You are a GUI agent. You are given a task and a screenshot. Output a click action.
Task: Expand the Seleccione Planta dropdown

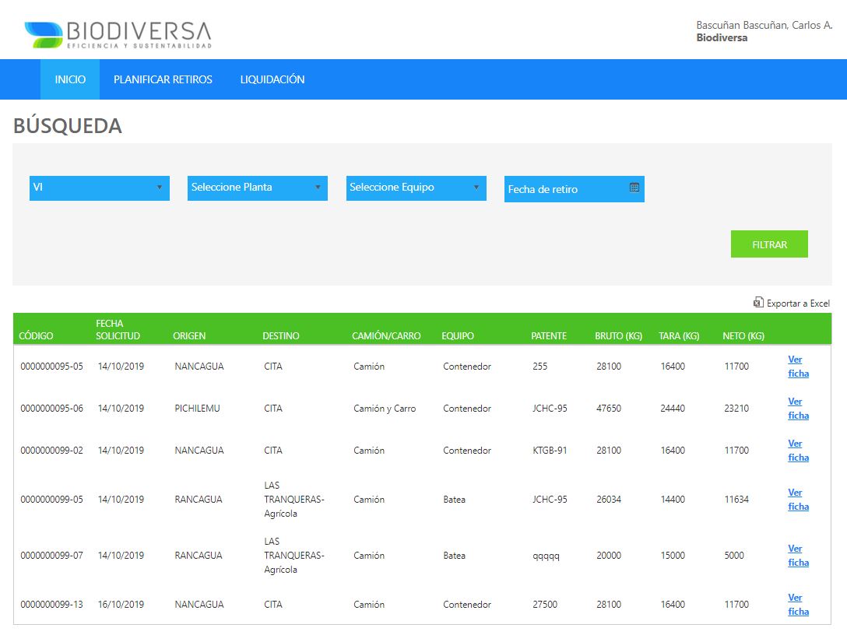click(x=257, y=188)
